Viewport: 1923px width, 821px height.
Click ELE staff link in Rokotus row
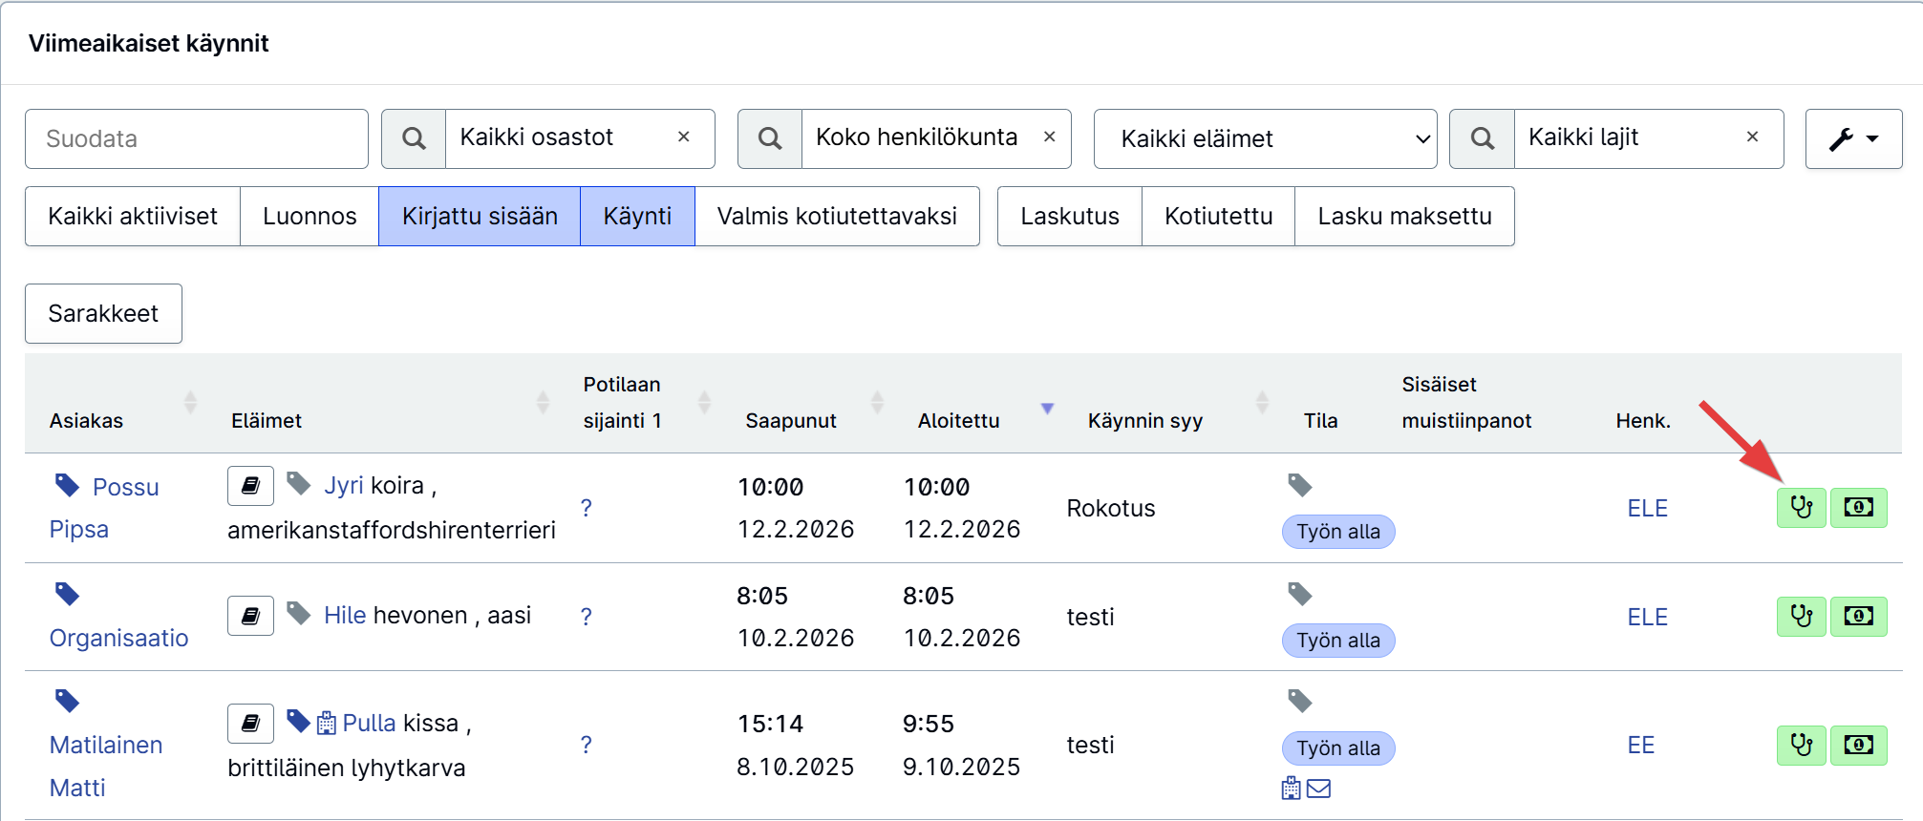tap(1647, 508)
